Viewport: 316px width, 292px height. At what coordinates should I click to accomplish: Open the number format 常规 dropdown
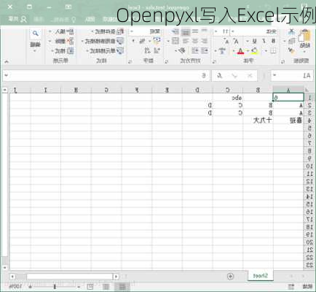pos(132,31)
